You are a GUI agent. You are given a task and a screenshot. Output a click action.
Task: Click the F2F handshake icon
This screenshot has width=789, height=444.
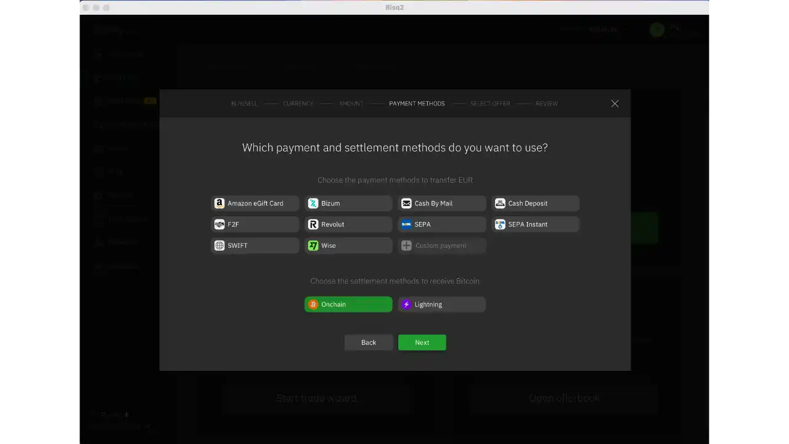[219, 224]
